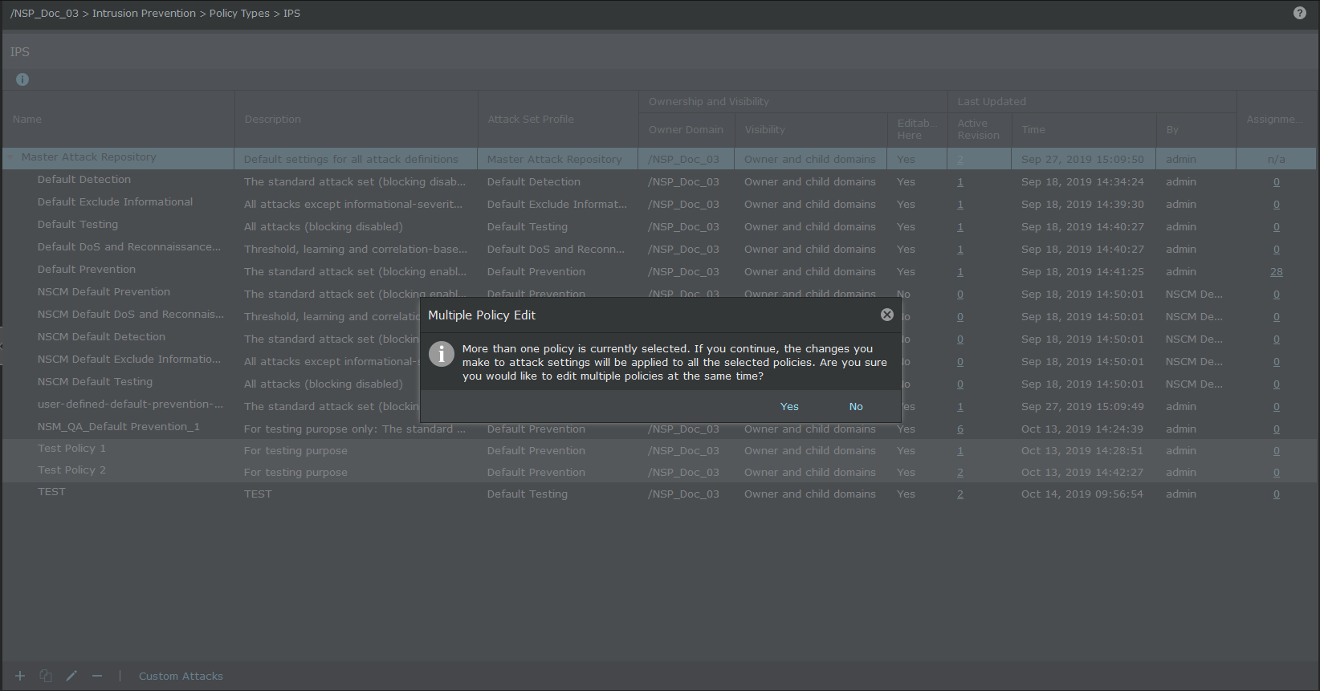Sort by the Visibility column header
Viewport: 1320px width, 691px height.
point(765,129)
